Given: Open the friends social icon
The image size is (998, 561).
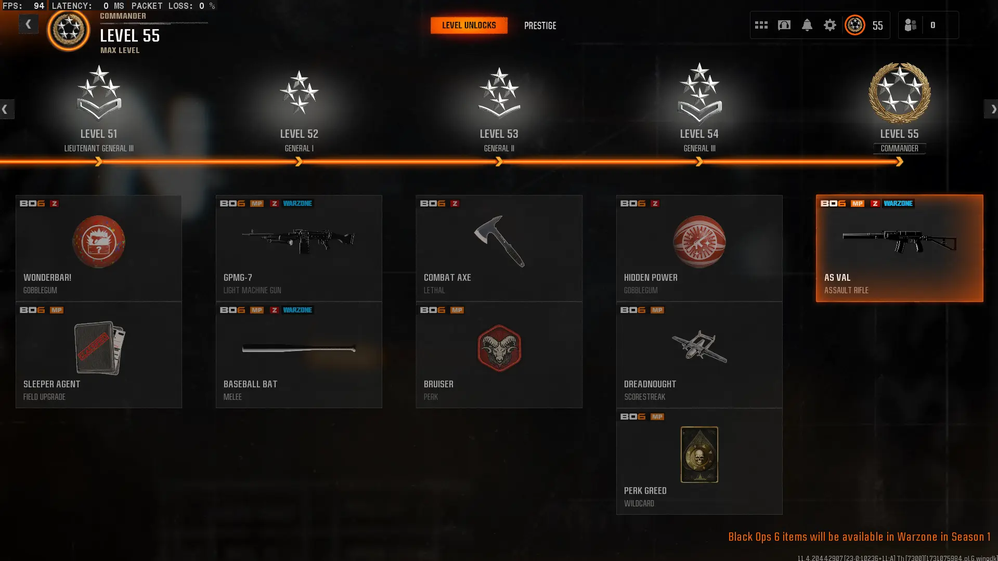Looking at the screenshot, I should click(910, 25).
